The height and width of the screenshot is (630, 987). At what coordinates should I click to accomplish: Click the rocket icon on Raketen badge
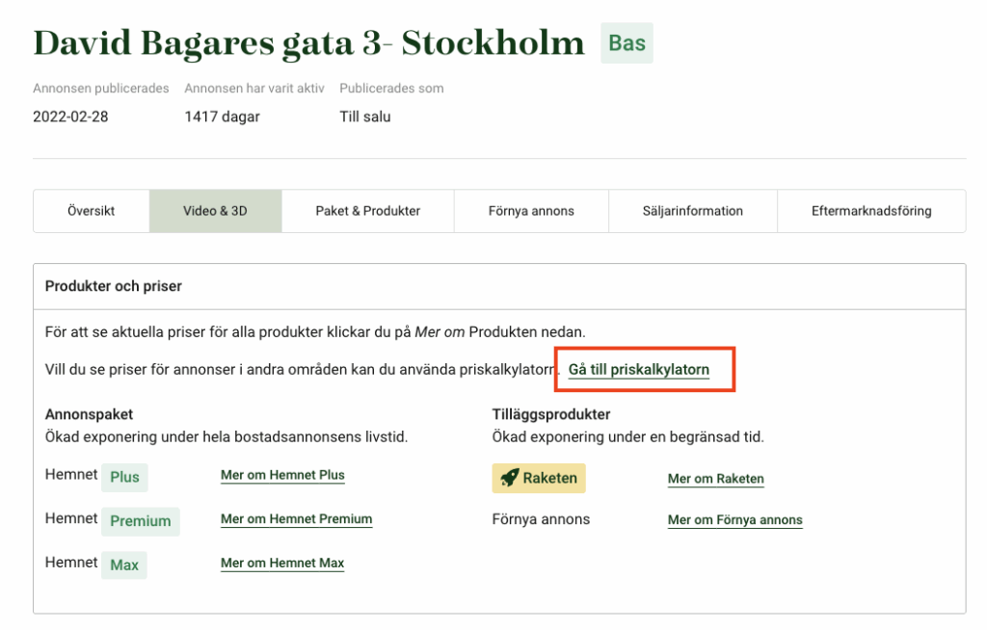pos(509,478)
